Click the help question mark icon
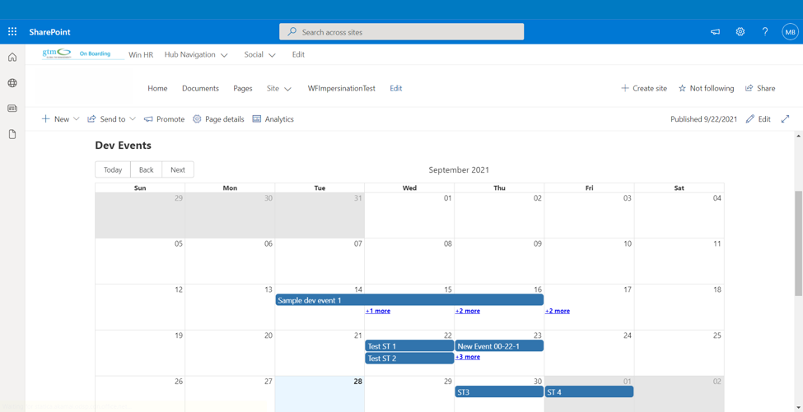The image size is (803, 412). click(764, 32)
